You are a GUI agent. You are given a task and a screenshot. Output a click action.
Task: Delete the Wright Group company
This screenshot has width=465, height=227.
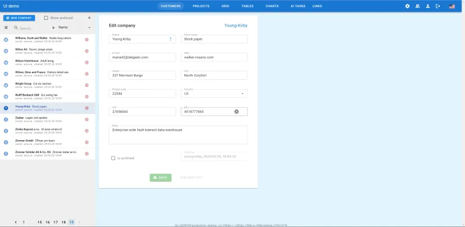tap(87, 85)
